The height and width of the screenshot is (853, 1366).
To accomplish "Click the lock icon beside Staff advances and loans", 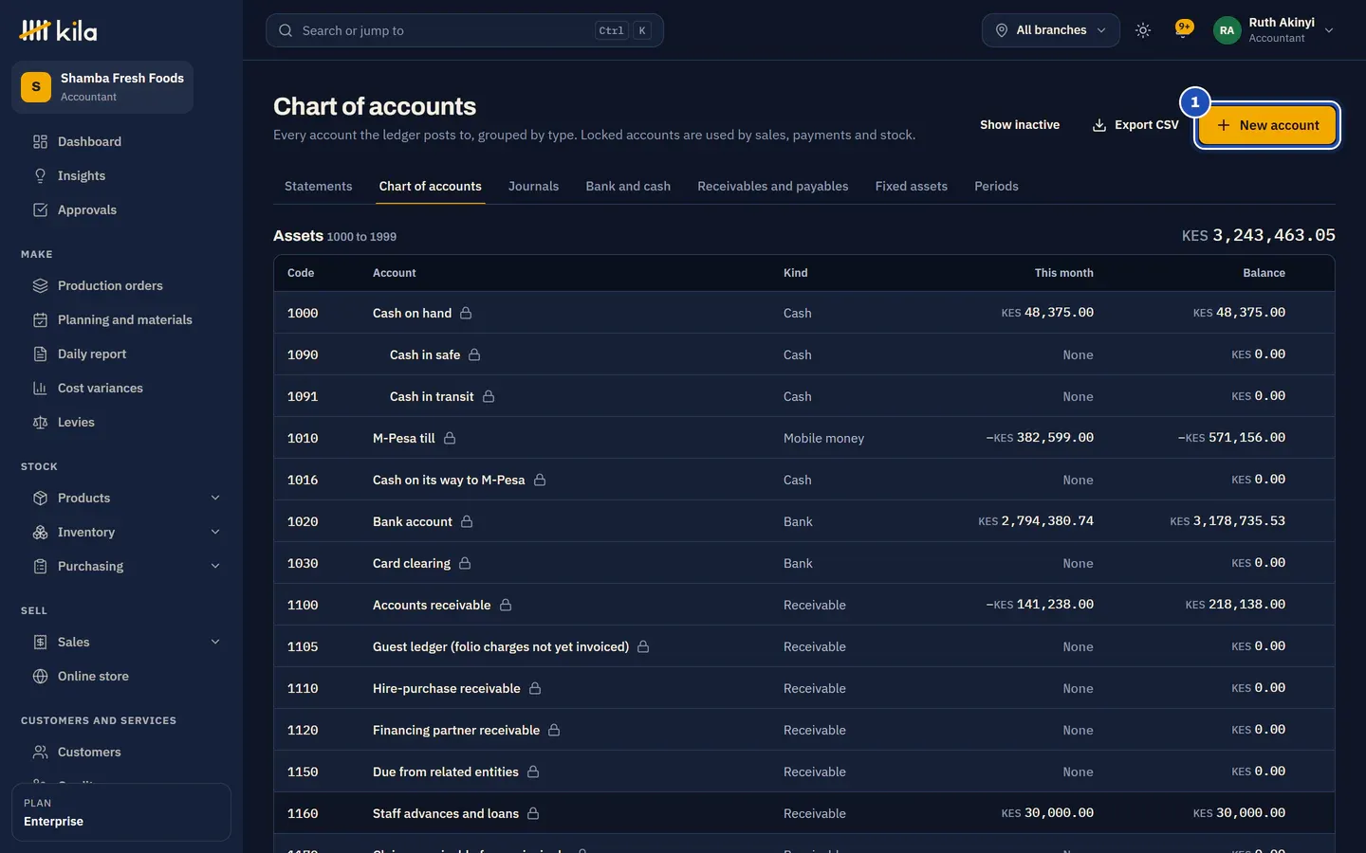I will point(533,813).
